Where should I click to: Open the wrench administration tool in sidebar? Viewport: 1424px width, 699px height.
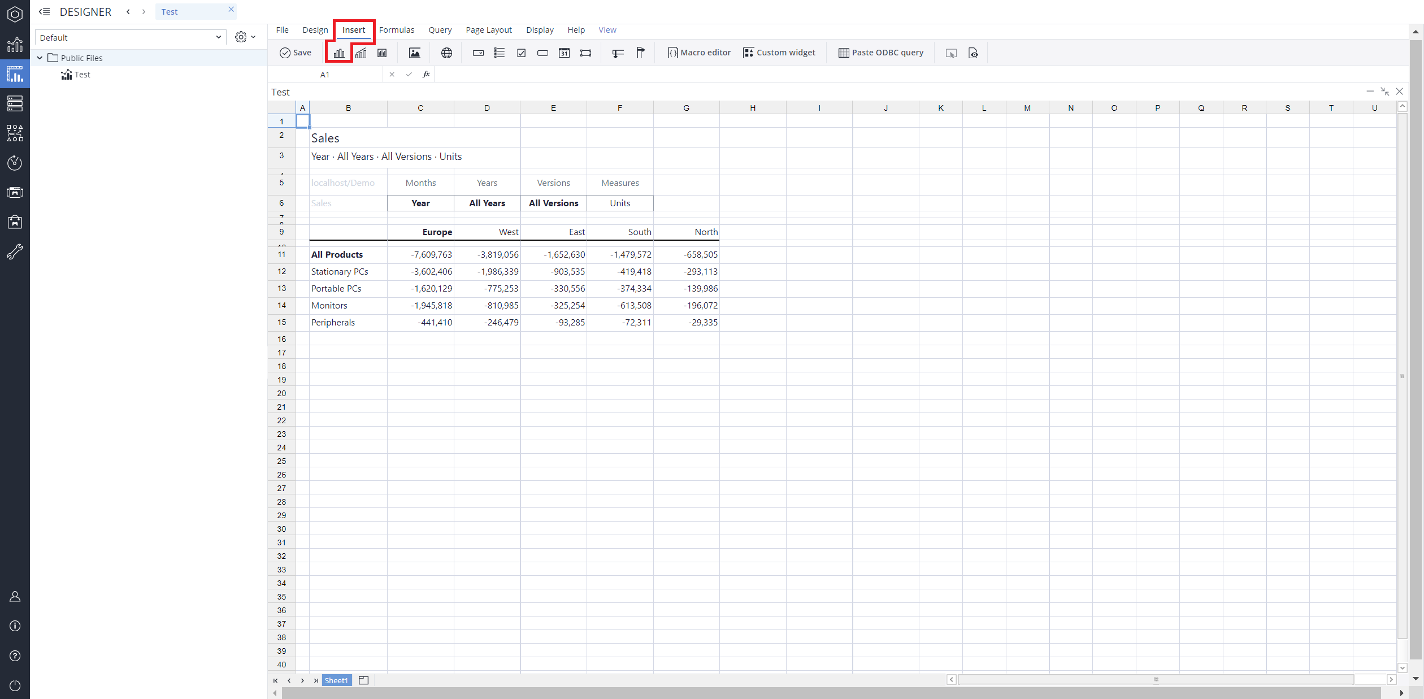[x=15, y=251]
